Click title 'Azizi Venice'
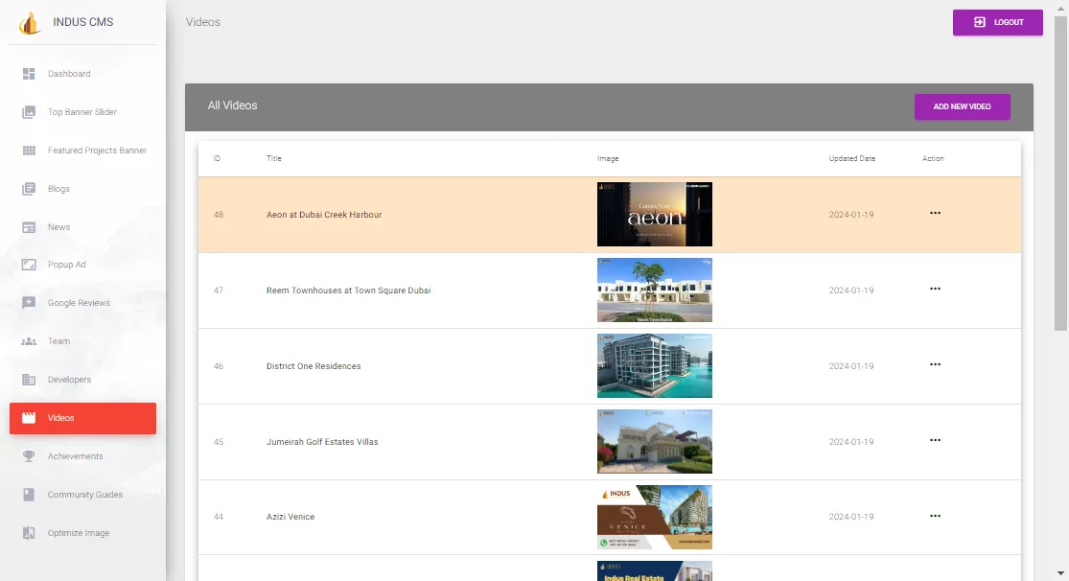Screen dimensions: 1069x581 point(290,517)
